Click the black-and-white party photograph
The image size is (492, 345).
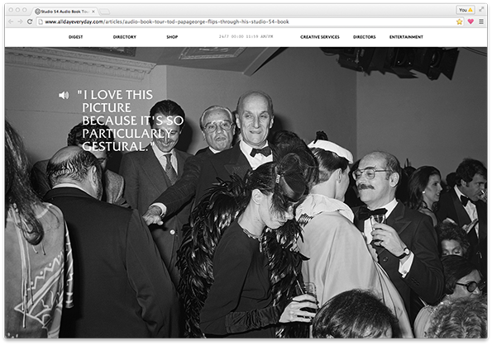click(246, 192)
